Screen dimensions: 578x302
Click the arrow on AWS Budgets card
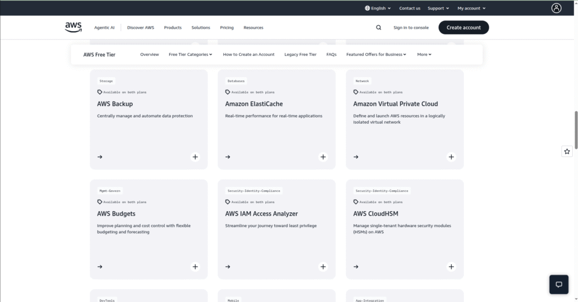point(100,266)
